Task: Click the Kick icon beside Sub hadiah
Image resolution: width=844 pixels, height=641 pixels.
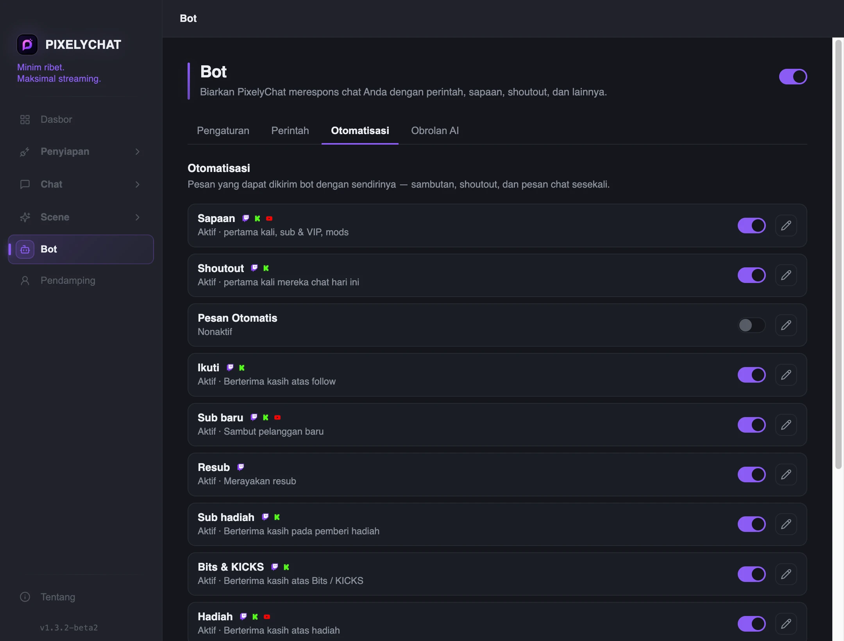Action: coord(277,517)
